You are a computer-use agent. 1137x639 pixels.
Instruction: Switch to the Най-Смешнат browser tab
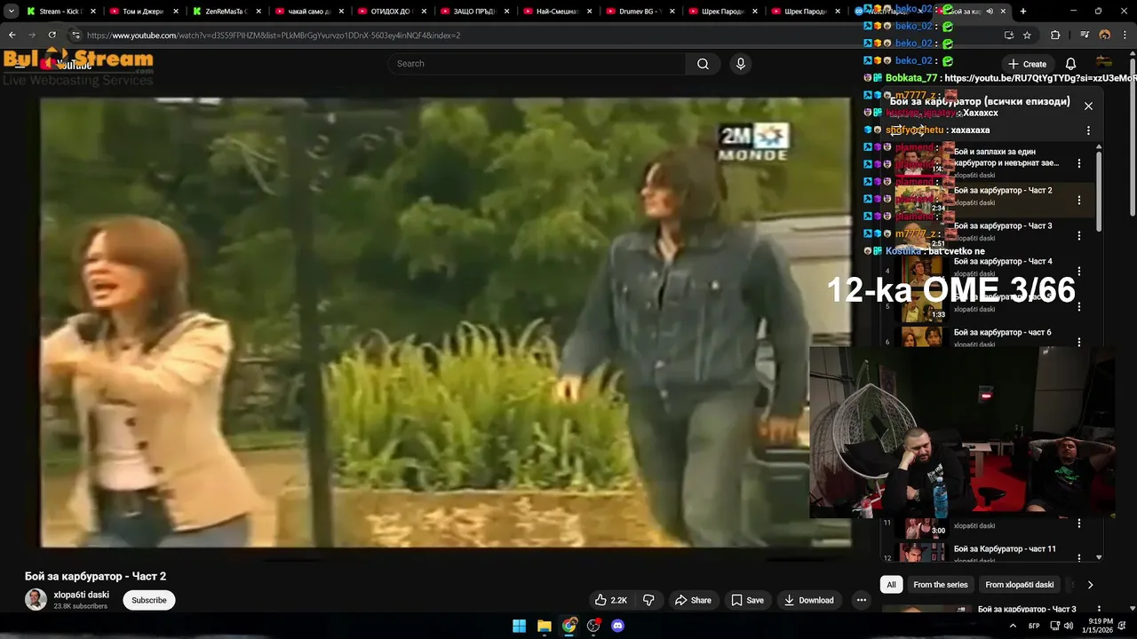[556, 12]
